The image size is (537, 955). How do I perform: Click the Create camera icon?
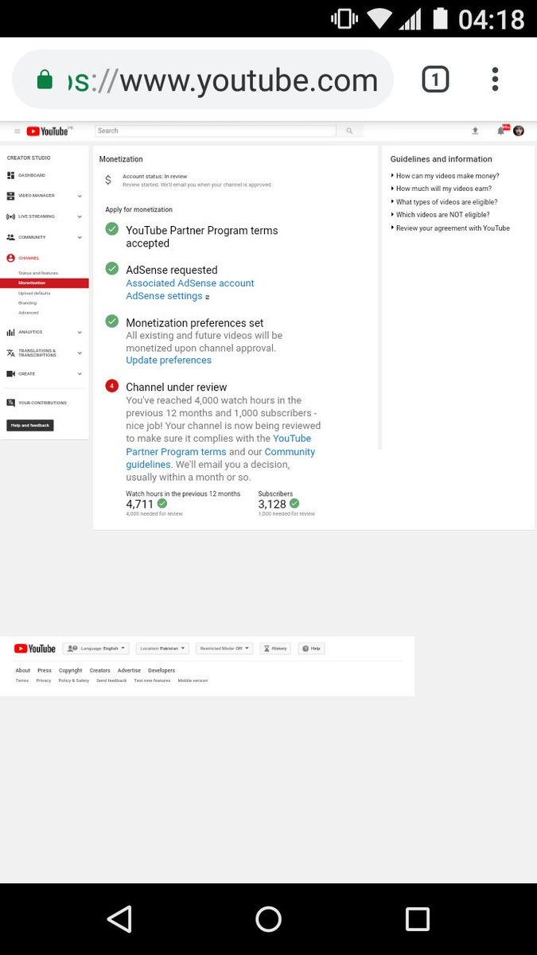pos(10,373)
